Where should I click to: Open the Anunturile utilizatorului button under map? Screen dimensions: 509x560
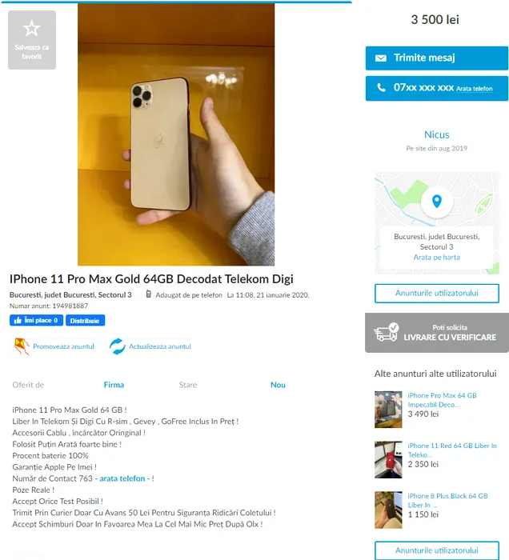click(x=436, y=294)
